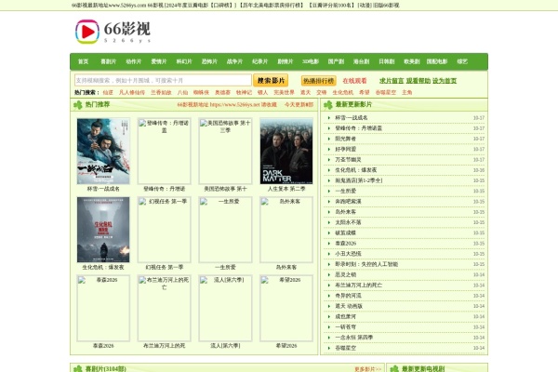Image resolution: width=558 pixels, height=372 pixels.
Task: Click the 流人[第六季] thumbnail placeholder
Action: (225, 308)
